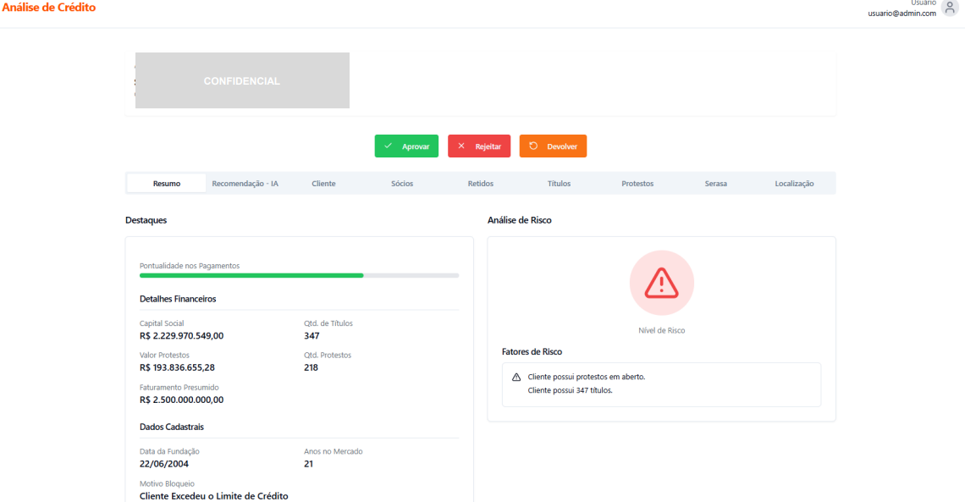Click the usuario@admin.com email text

pos(902,14)
